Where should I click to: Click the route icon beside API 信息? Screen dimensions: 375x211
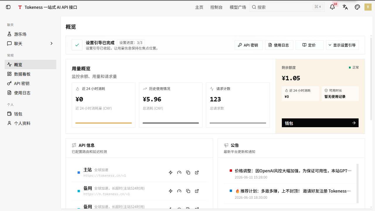tap(74, 145)
